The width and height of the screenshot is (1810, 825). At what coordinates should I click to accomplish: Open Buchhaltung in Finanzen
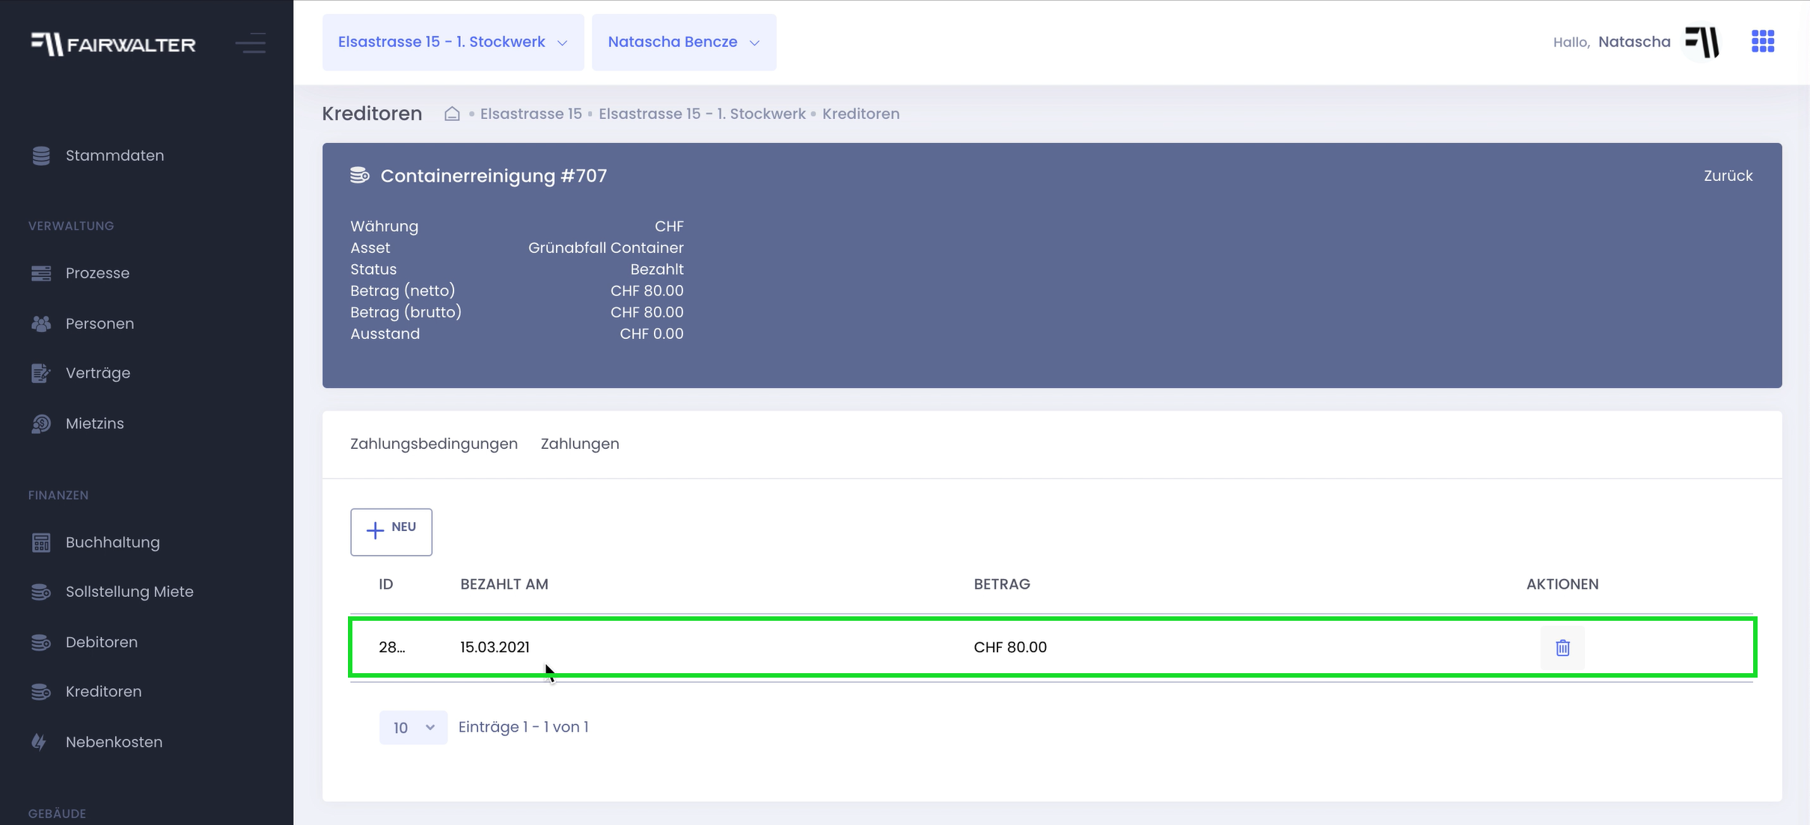tap(112, 542)
